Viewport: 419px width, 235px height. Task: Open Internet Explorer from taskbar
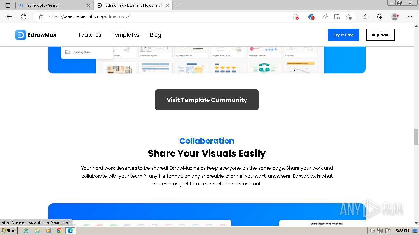[26, 231]
